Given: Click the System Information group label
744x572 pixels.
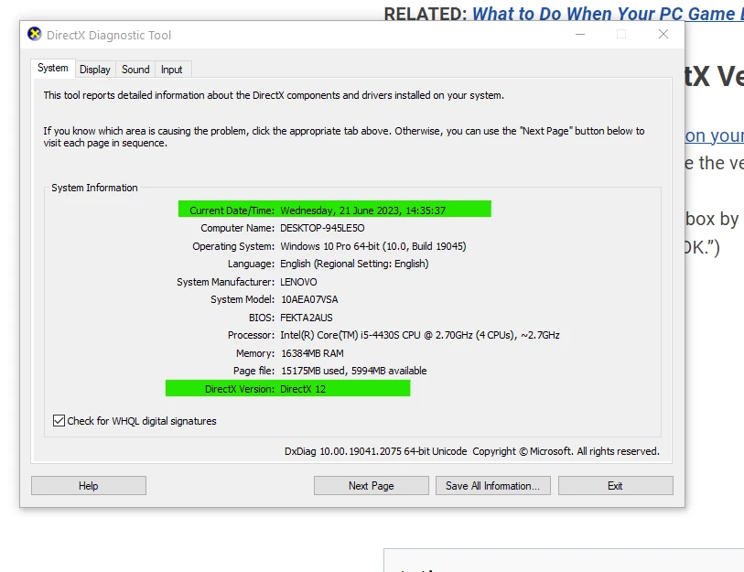Looking at the screenshot, I should tap(94, 188).
